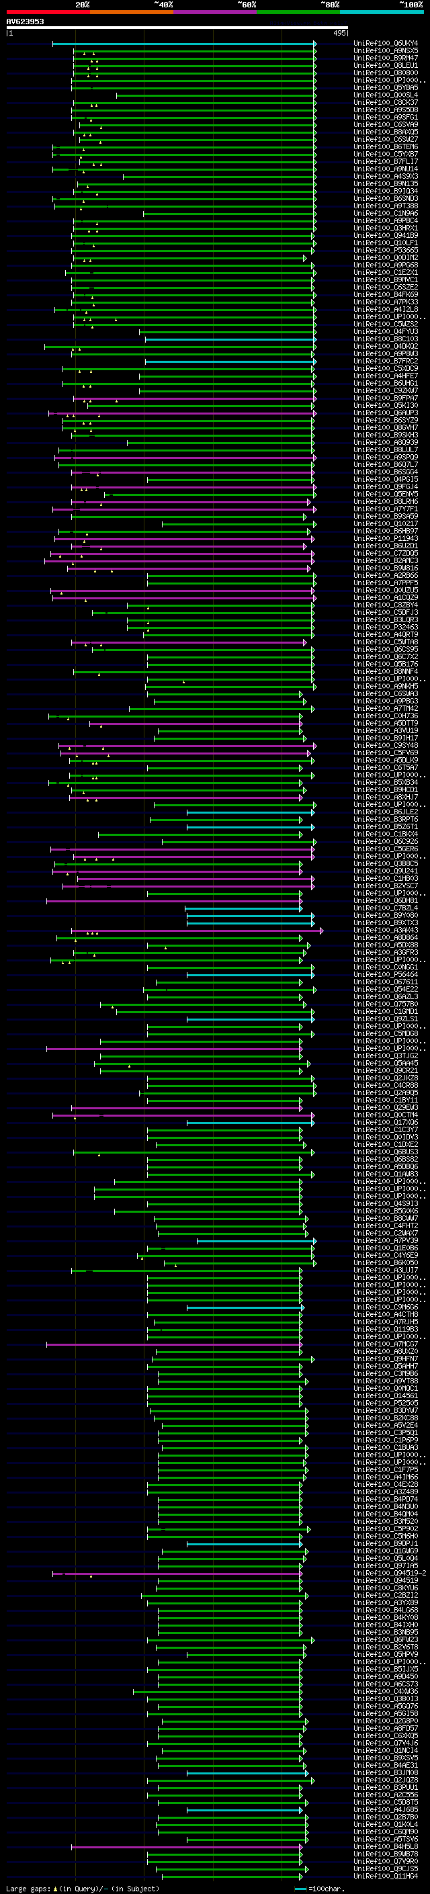
Task: Click the hit label UniRef100_C5WZS2
Action: tap(386, 325)
